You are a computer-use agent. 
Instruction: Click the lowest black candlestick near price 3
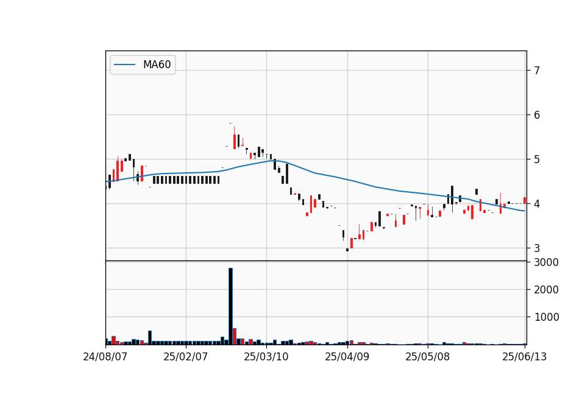[x=347, y=250]
